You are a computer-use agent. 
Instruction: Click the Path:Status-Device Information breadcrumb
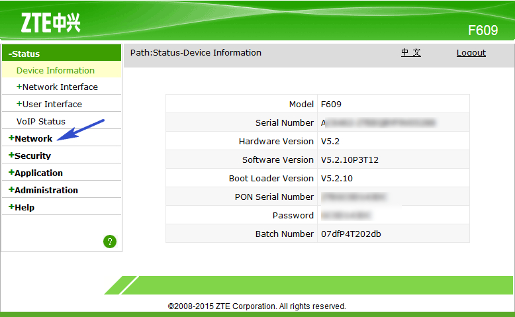tap(196, 52)
